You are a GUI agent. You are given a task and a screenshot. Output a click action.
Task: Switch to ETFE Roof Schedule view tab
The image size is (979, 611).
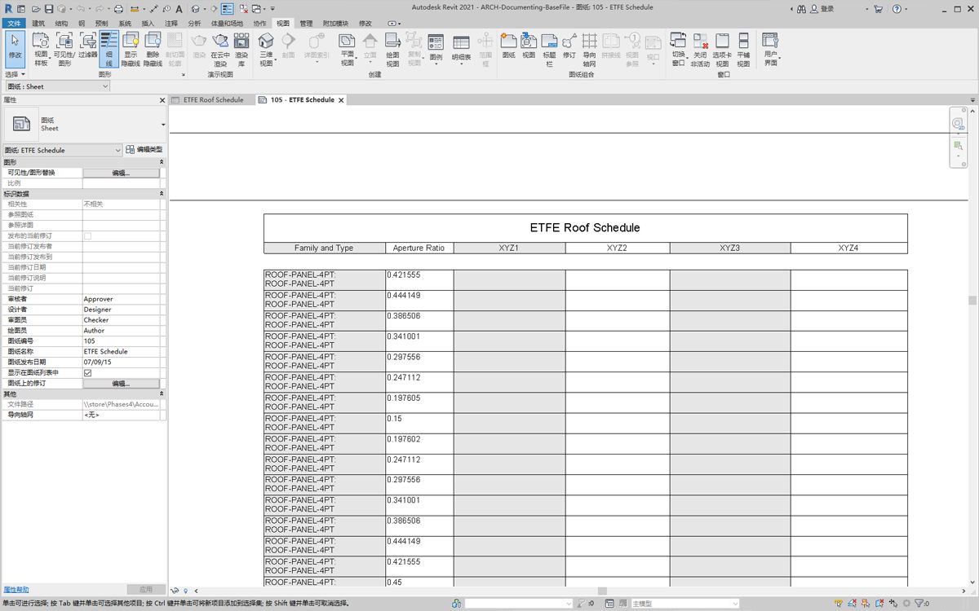click(x=213, y=100)
